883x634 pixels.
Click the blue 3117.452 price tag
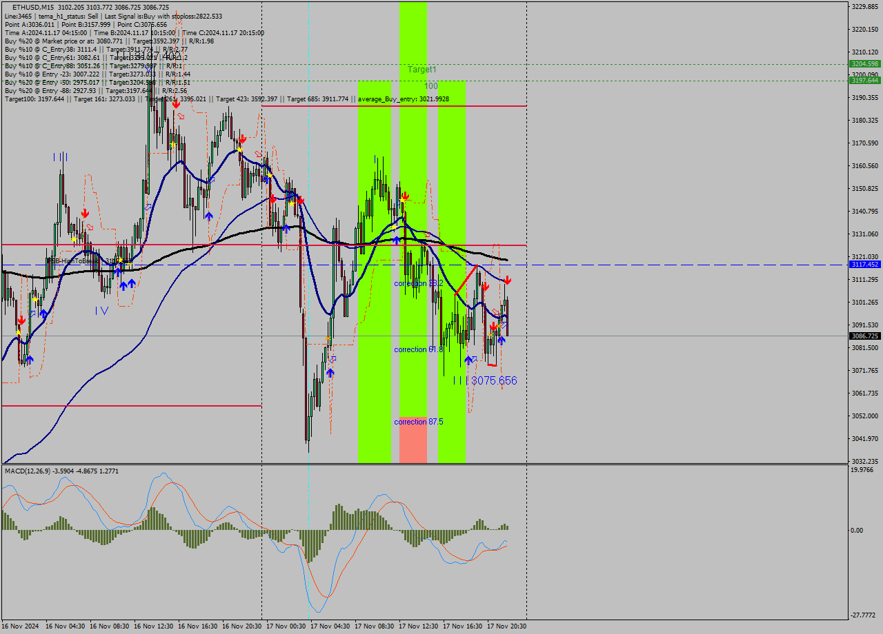(x=864, y=264)
